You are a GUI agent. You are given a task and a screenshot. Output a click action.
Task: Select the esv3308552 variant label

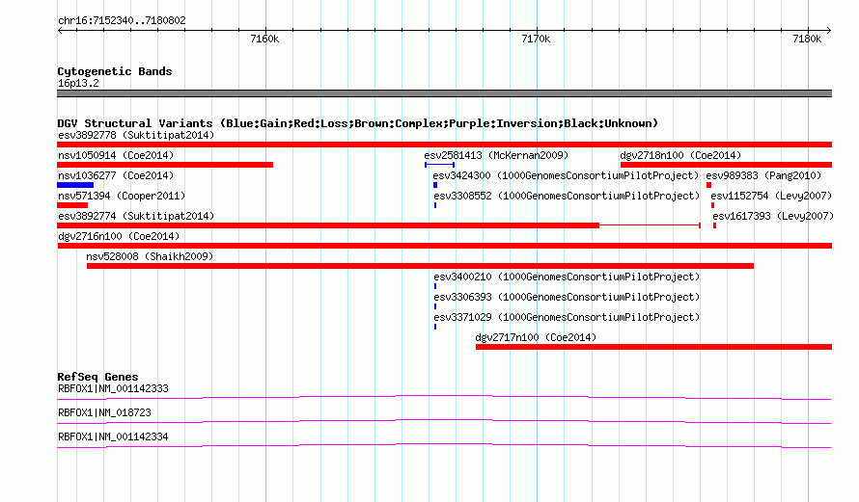567,196
